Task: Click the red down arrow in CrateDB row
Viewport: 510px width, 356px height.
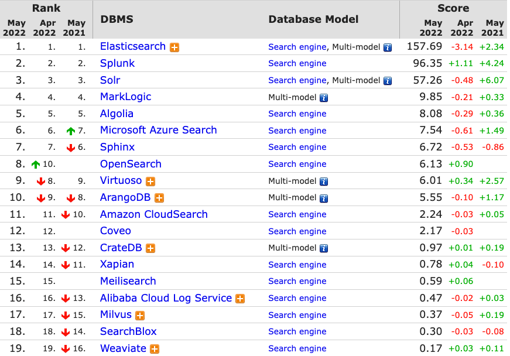Action: [x=66, y=248]
